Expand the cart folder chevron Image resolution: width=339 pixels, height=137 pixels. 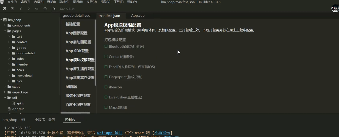(9, 37)
